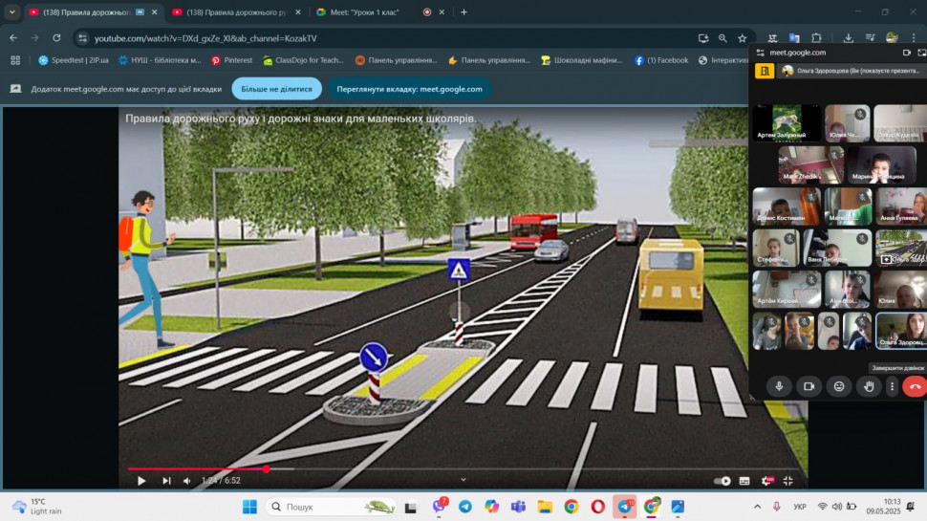Open the '(1) Facebook' bookmark
The image size is (927, 521).
(661, 60)
